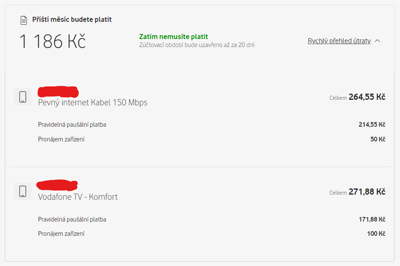Viewport: 400px width, 266px height.
Task: Select Pronájem zařízení row priced 100 Kč
Action: point(212,234)
